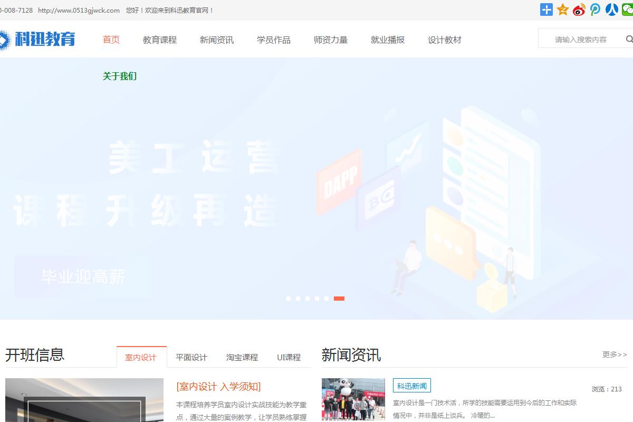Open the 就业播报 menu item
The height and width of the screenshot is (422, 633).
point(388,40)
